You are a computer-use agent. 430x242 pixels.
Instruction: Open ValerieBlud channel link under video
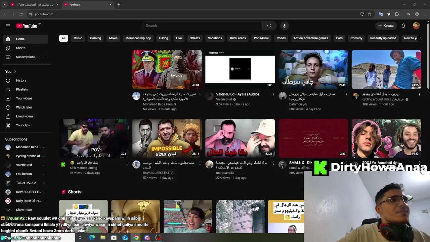[224, 99]
